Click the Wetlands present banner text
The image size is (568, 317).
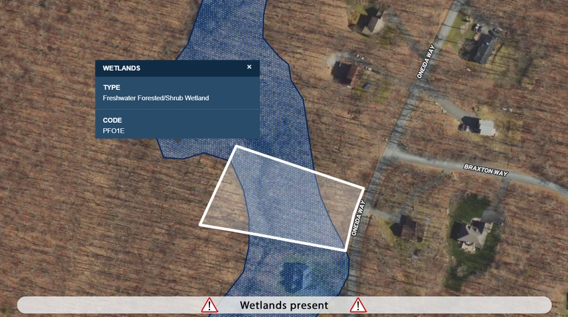point(284,306)
